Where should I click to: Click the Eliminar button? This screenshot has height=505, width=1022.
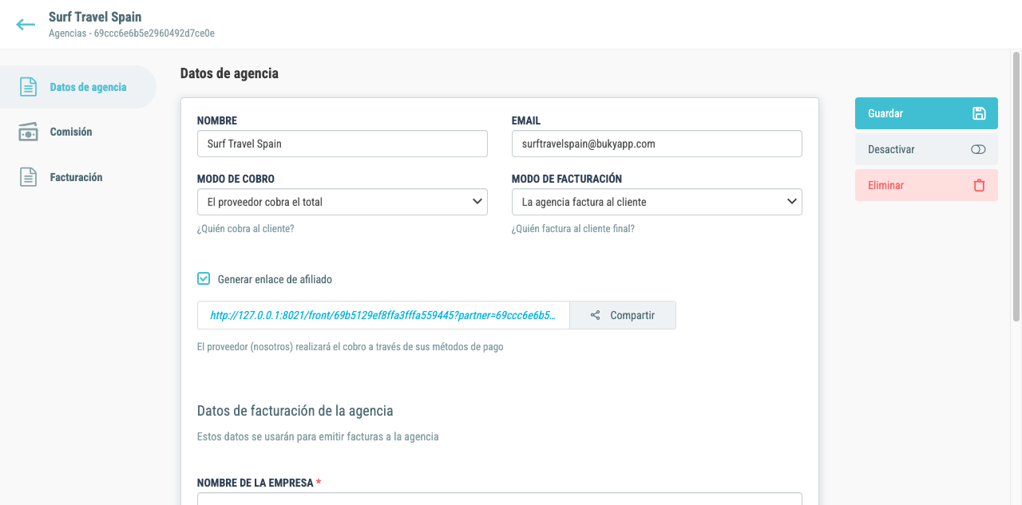tap(926, 185)
